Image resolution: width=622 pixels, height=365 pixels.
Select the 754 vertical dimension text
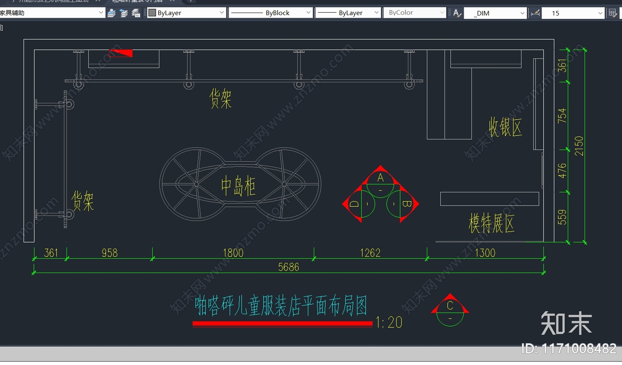[562, 116]
